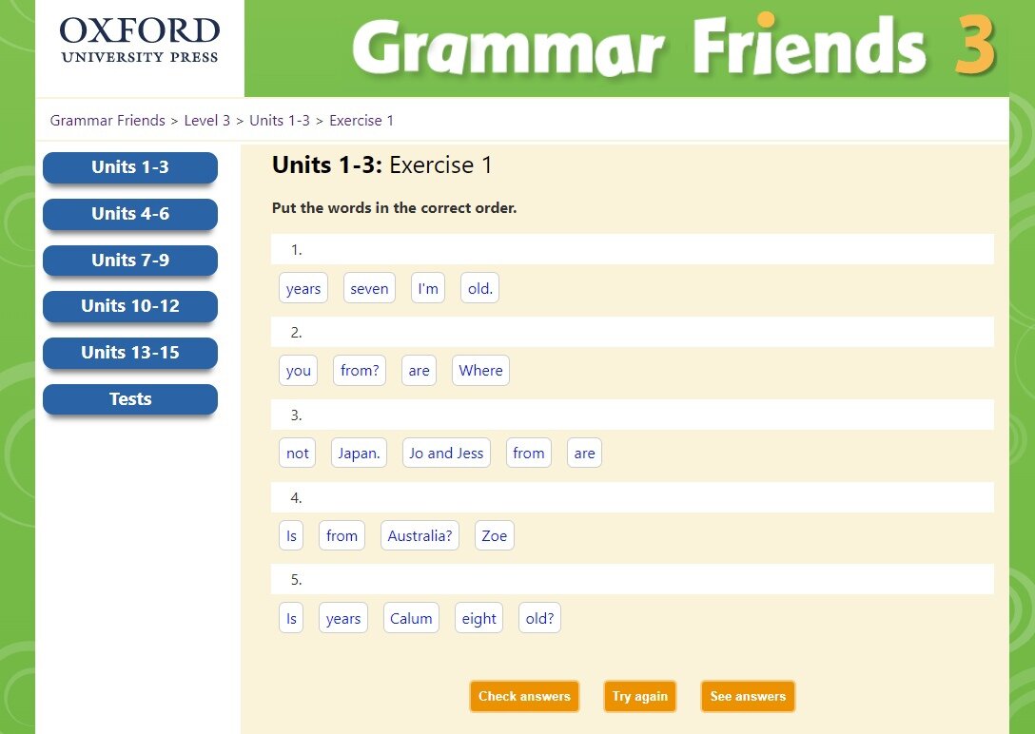This screenshot has width=1035, height=734.
Task: Open the Tests section
Action: (130, 399)
